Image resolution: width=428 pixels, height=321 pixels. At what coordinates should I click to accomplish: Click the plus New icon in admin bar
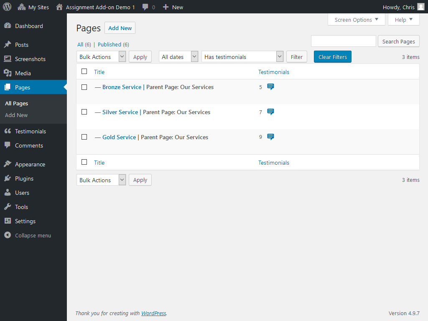[x=166, y=7]
